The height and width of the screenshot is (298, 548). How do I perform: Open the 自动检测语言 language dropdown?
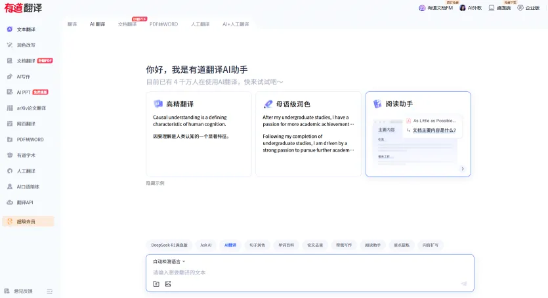tap(169, 261)
